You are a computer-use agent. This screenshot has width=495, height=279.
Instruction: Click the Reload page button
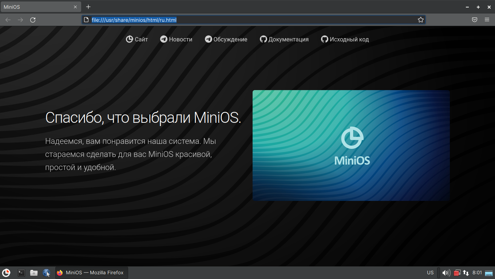point(33,20)
